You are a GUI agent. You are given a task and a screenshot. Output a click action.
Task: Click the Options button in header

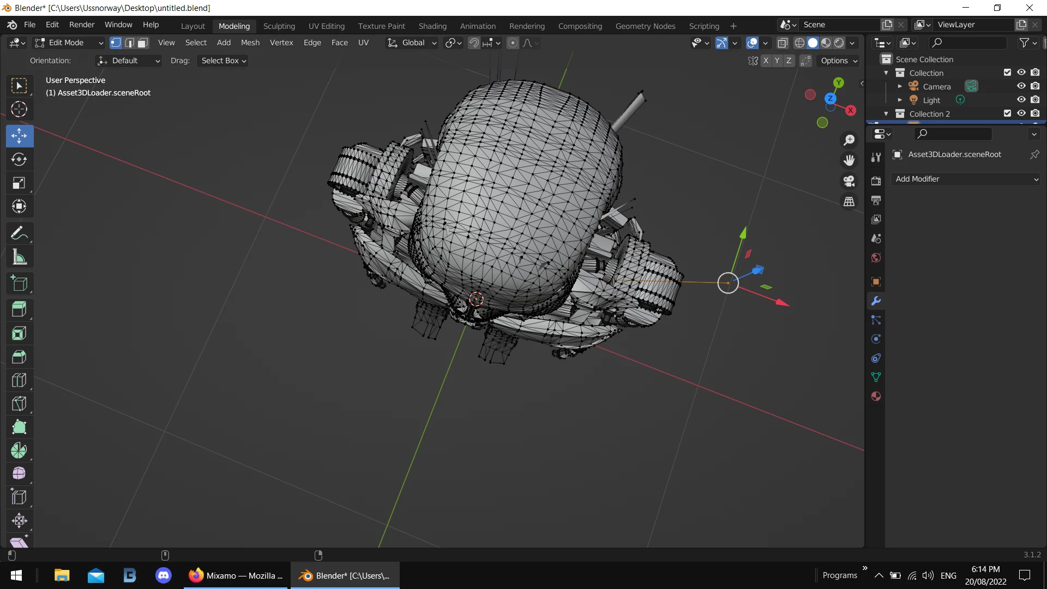[x=839, y=61]
